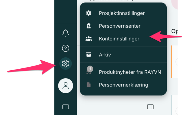Viewport: 189px width, 115px height.
Task: Click the settings gear in the sidebar
Action: (x=65, y=64)
